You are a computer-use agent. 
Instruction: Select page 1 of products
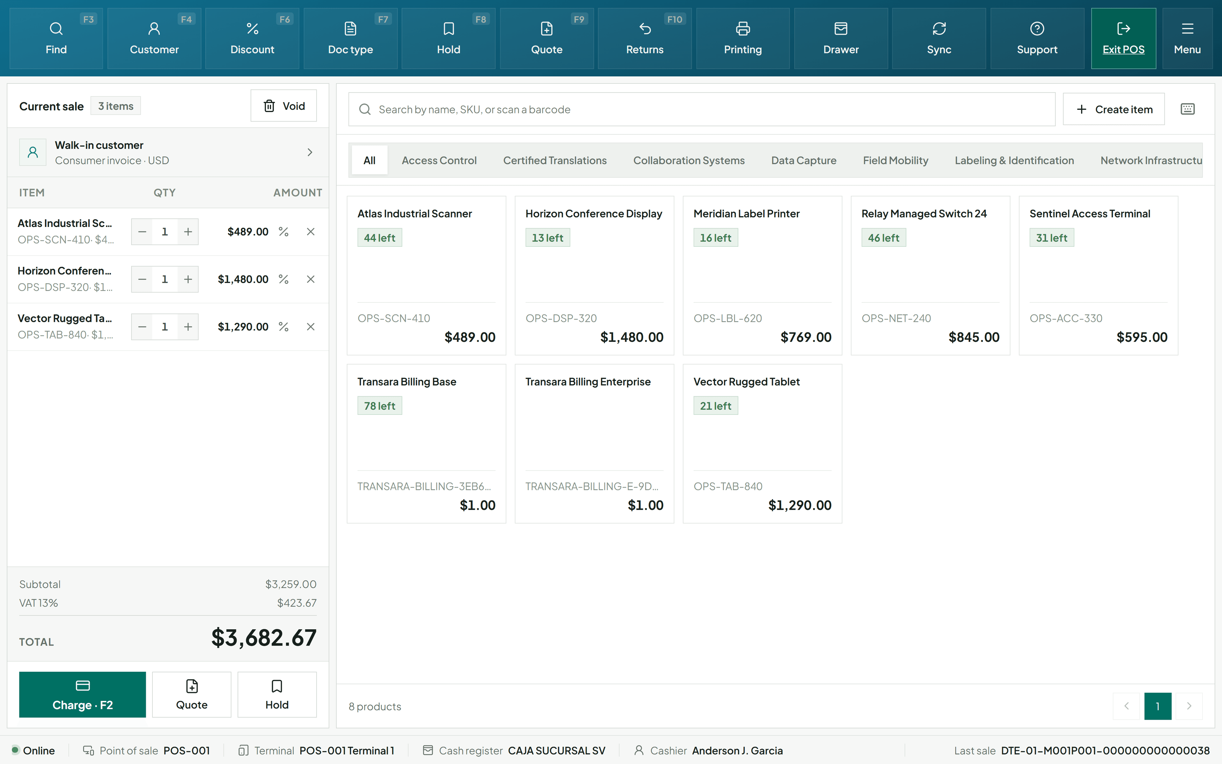pos(1157,706)
